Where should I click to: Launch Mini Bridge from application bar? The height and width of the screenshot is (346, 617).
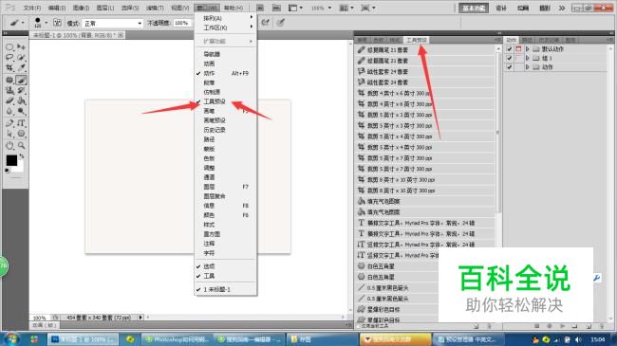click(x=276, y=8)
